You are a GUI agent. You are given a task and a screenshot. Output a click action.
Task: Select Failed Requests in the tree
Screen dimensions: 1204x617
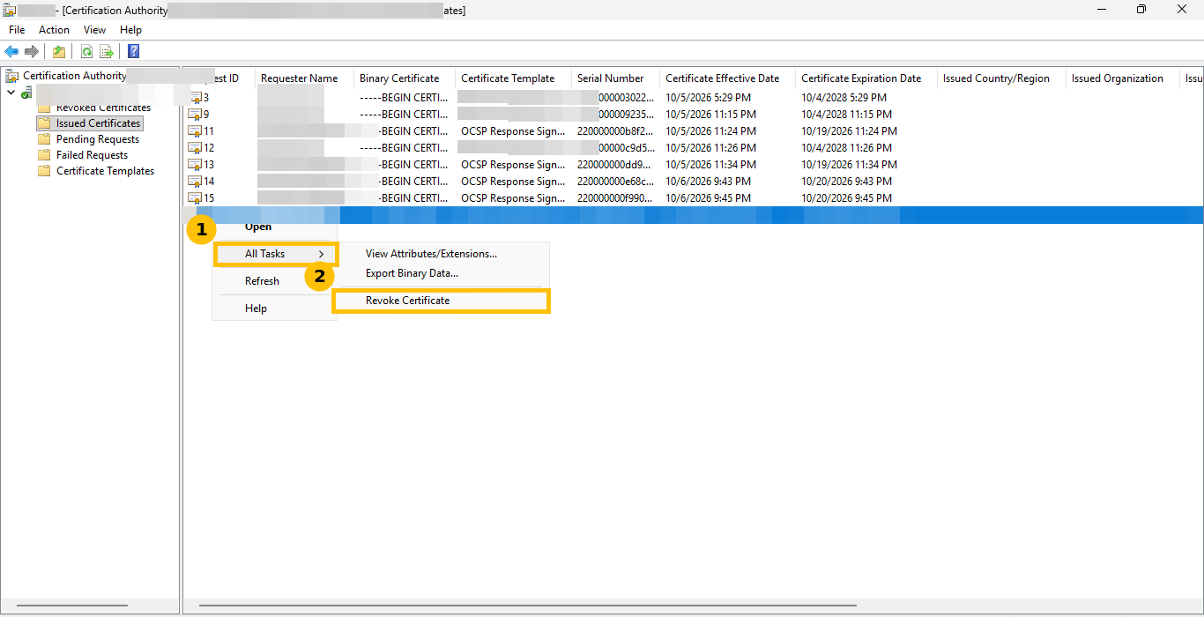click(93, 155)
